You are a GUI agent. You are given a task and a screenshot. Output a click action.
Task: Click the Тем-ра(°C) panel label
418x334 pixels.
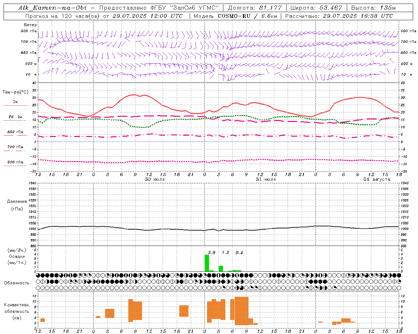[15, 92]
